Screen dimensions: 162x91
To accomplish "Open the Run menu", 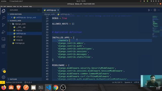I will click(21, 7).
